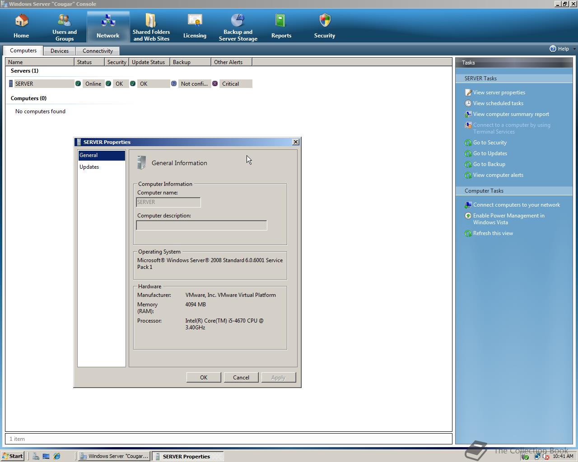Open the Start menu
578x462 pixels.
[x=13, y=456]
